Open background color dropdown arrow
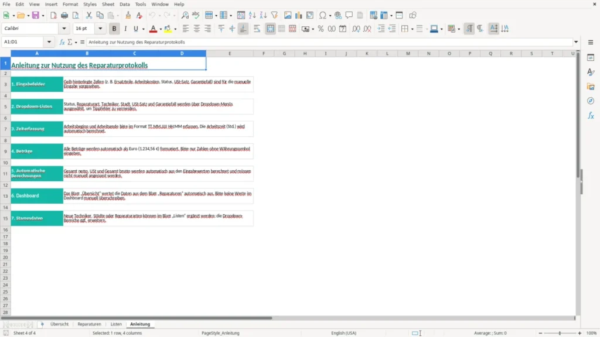 pyautogui.click(x=175, y=29)
